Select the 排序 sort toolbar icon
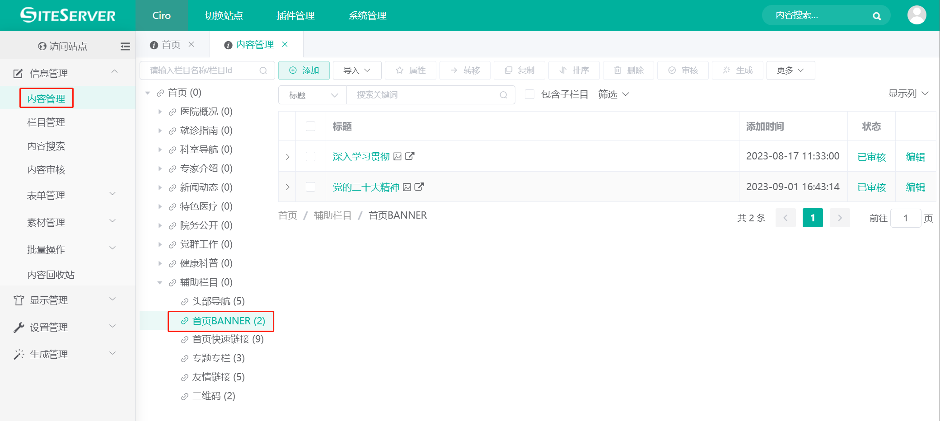Screen dimensions: 940x421 point(574,70)
